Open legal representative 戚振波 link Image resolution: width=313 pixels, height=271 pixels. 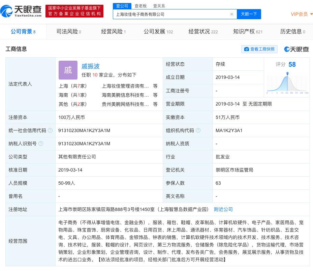coord(91,66)
